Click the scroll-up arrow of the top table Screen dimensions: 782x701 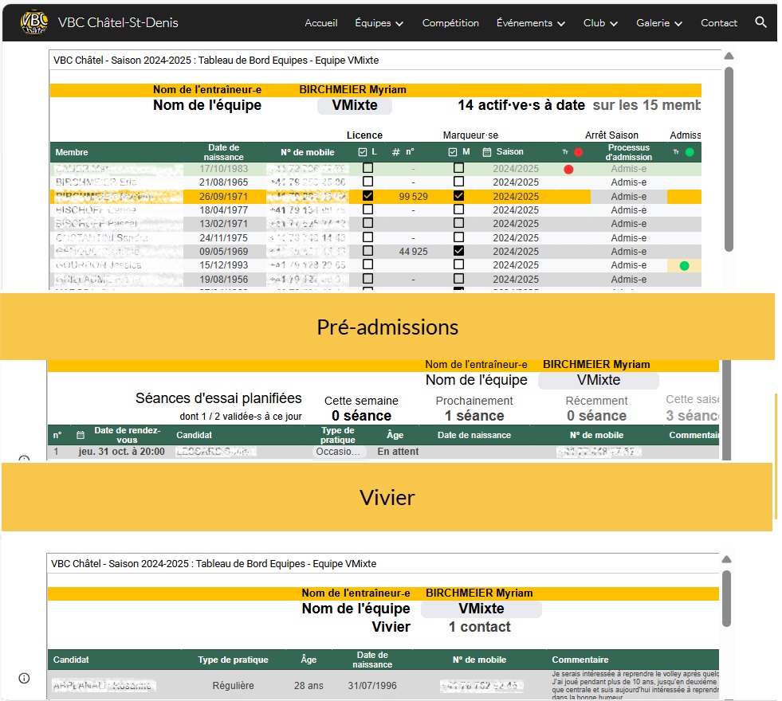click(x=729, y=57)
